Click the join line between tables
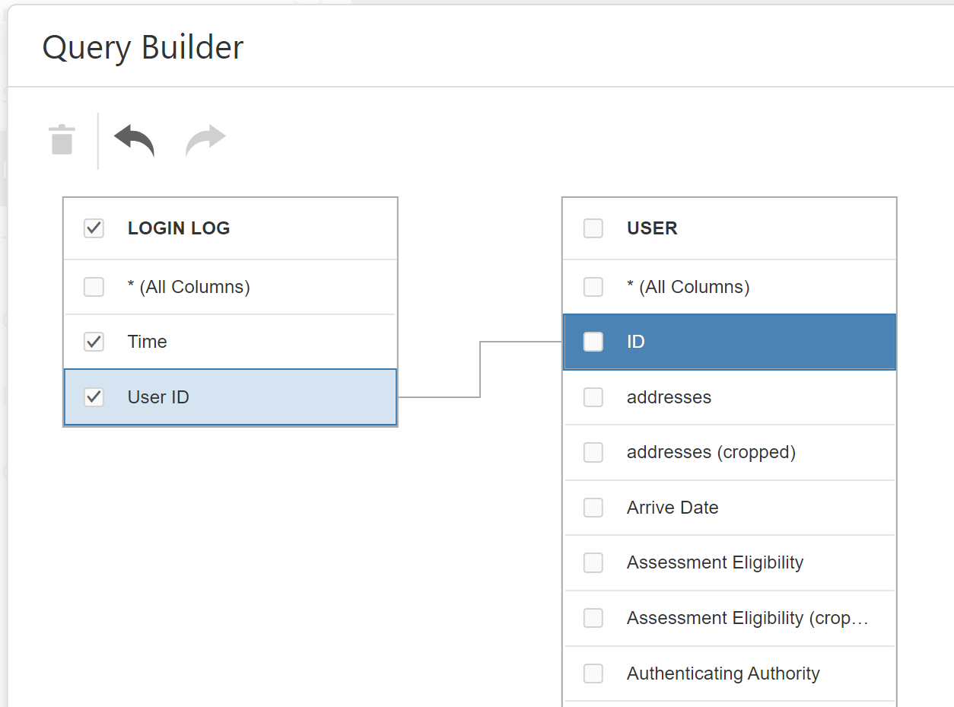Viewport: 954px width, 707px height. pos(480,370)
